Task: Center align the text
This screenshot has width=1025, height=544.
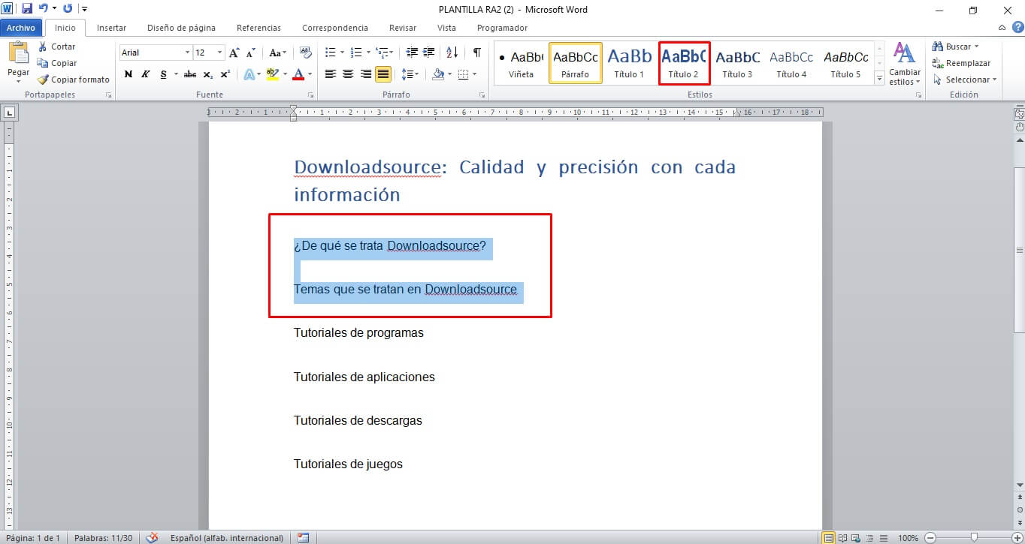Action: 348,74
